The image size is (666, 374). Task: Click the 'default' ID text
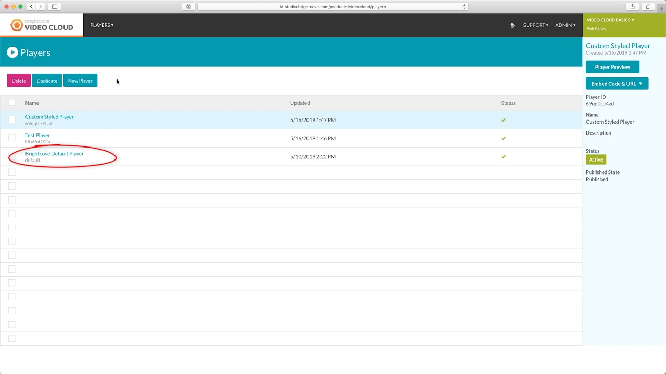click(x=33, y=160)
